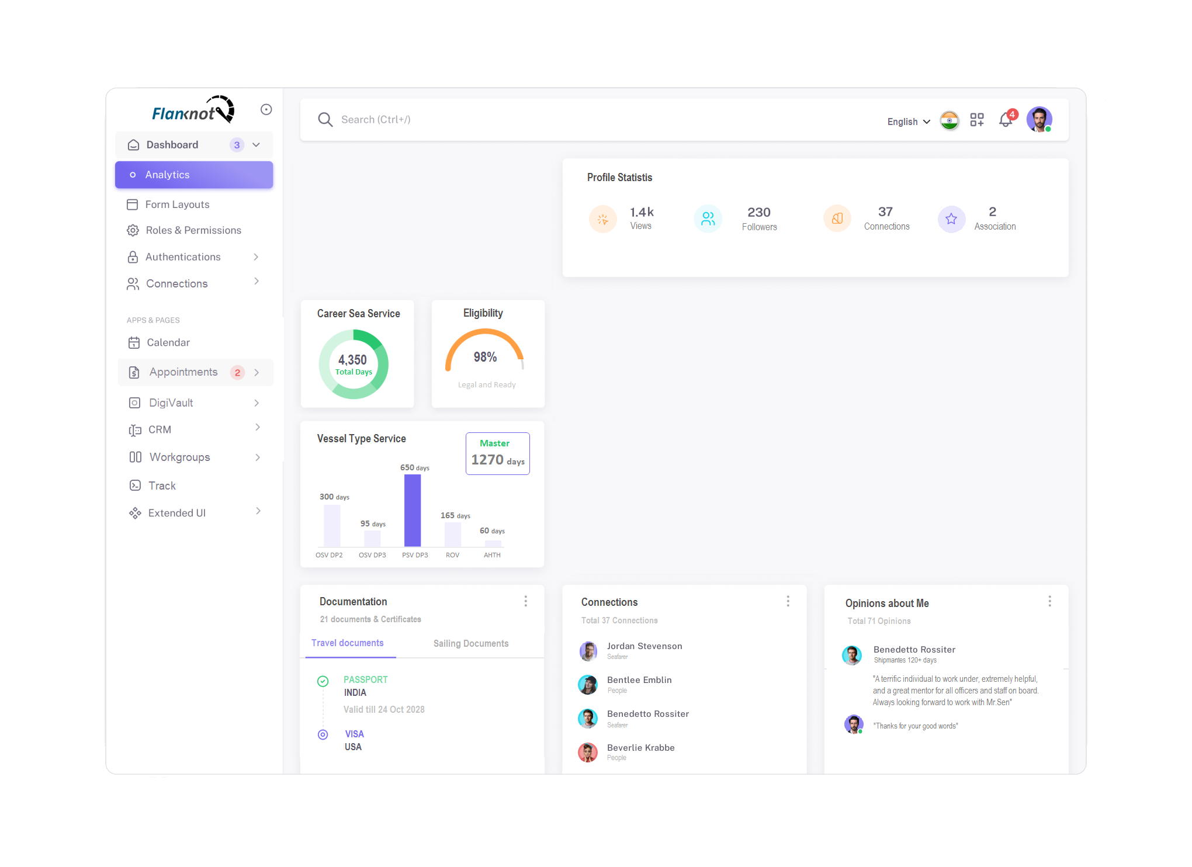Click the Master 1270 days badge
Viewport: 1192px width, 867px height.
[x=497, y=453]
